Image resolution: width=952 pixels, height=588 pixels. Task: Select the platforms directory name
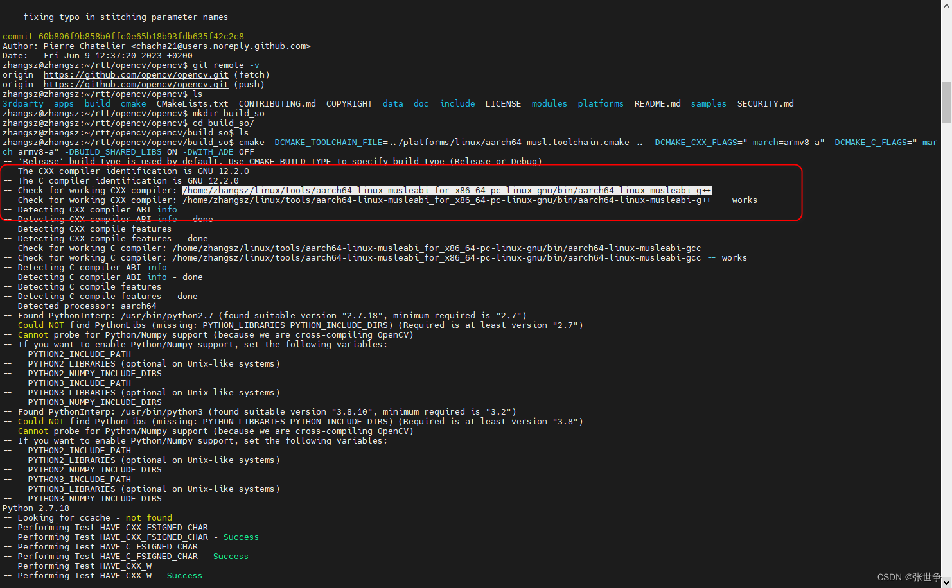(600, 103)
